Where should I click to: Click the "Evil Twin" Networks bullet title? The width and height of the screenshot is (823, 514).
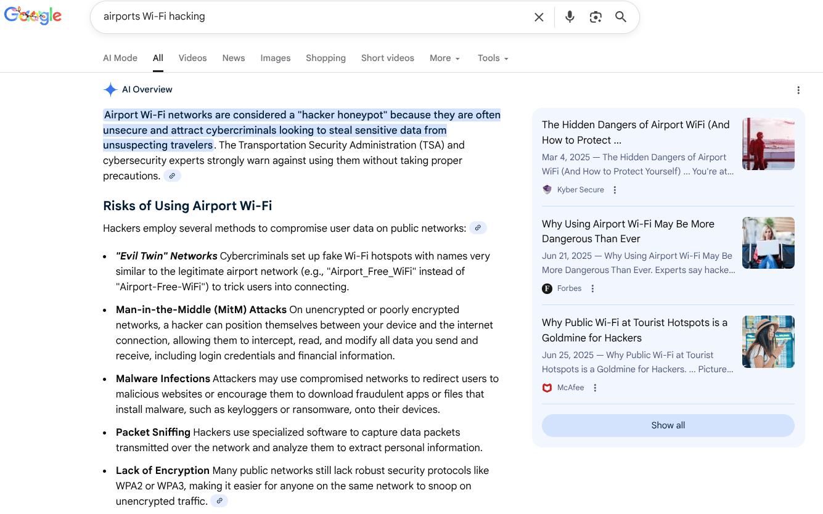(166, 256)
